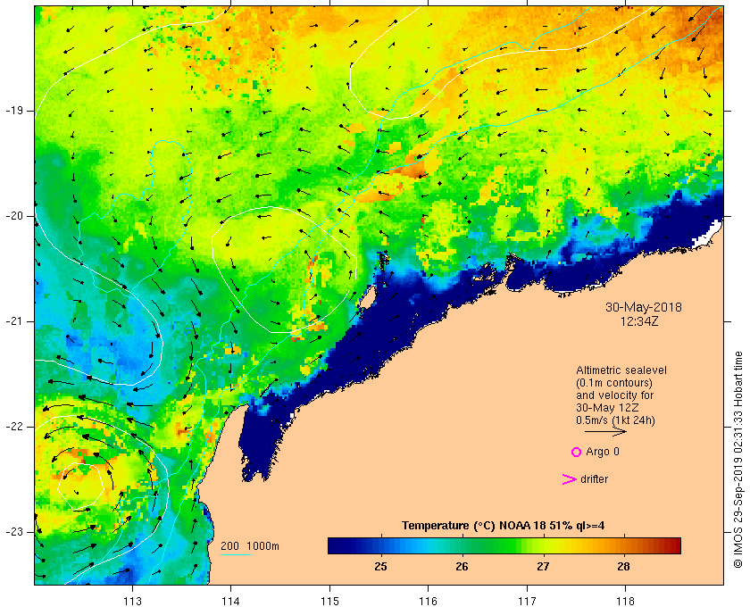Click the '116' longitude axis label
Screen dimensions: 750x607
[x=428, y=601]
